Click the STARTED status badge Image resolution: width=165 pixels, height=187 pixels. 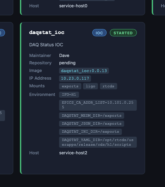point(123,33)
